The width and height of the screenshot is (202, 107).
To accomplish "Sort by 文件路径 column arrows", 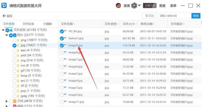I will [184, 24].
